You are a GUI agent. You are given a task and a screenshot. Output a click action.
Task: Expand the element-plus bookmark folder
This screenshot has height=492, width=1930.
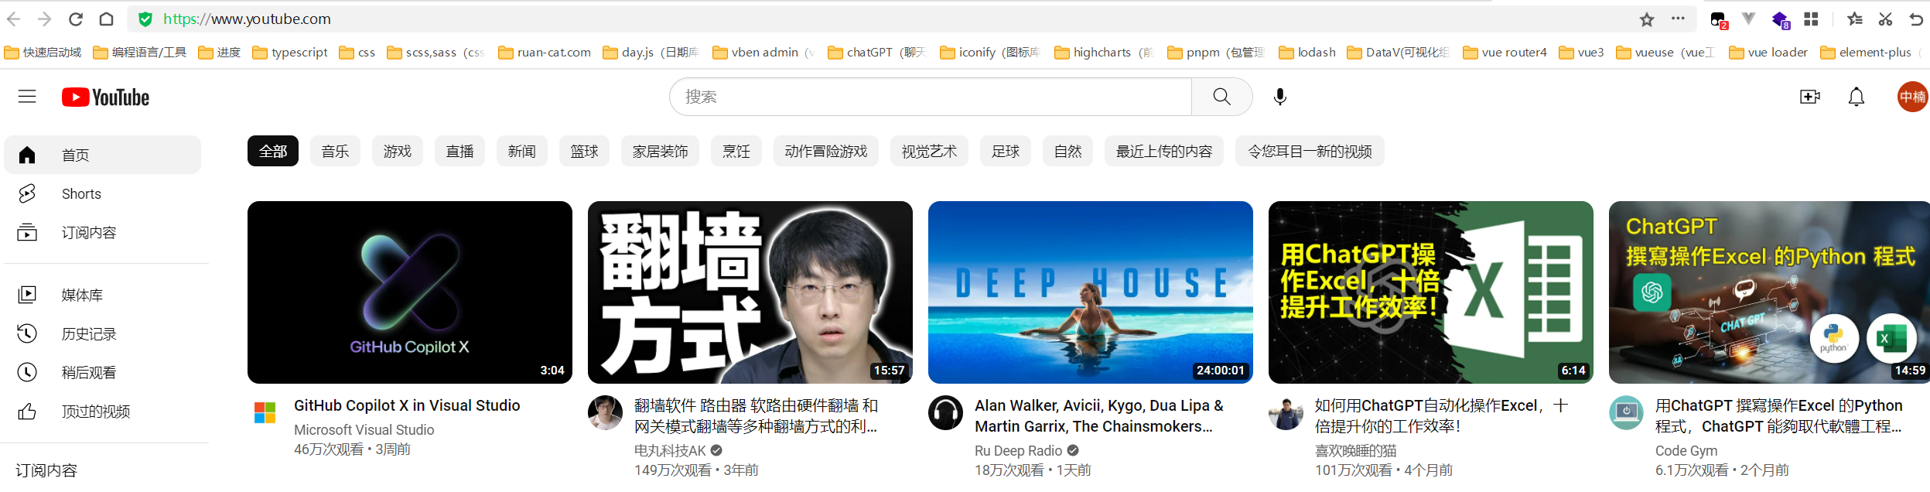coord(1871,53)
